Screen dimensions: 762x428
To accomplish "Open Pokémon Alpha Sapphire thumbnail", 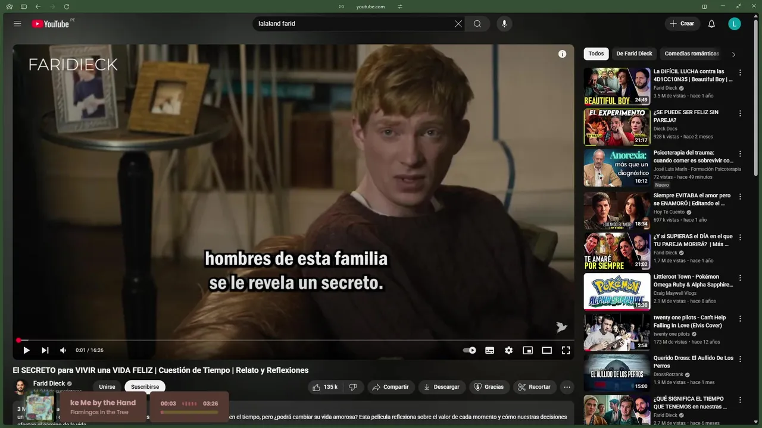I will pos(617,291).
